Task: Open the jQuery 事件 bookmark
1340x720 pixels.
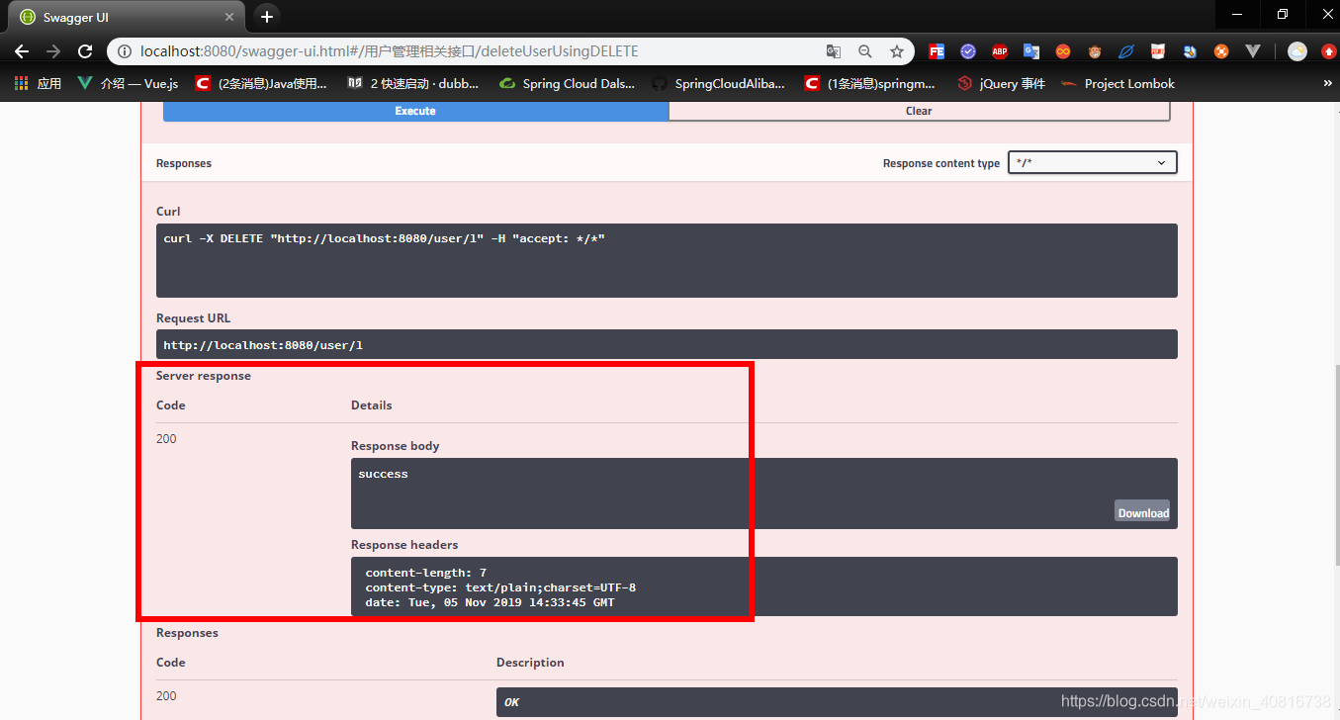Action: tap(1001, 84)
